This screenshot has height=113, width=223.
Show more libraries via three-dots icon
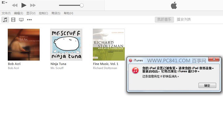click(29, 20)
